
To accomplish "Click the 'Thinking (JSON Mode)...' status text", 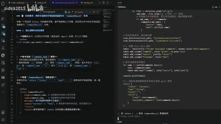I will [130, 116].
